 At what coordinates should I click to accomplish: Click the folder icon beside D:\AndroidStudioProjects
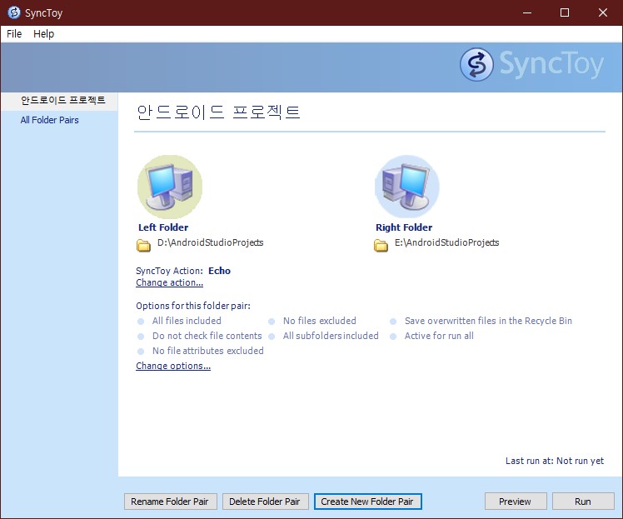pos(143,245)
